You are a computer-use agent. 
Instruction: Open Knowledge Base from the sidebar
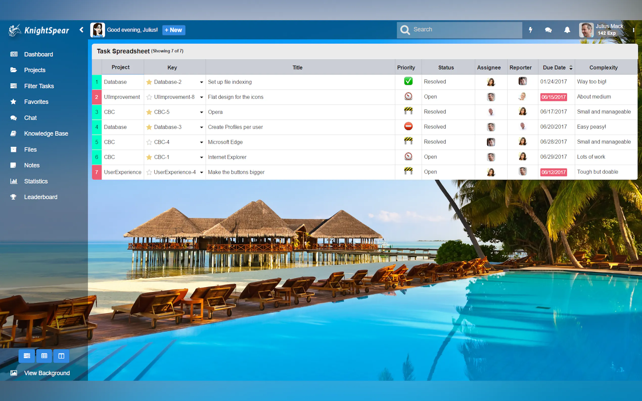coord(46,133)
